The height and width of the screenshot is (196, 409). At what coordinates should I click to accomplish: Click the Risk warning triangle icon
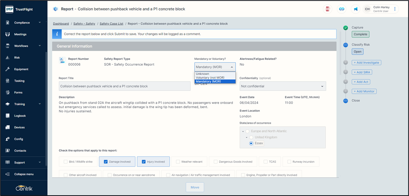point(7,58)
